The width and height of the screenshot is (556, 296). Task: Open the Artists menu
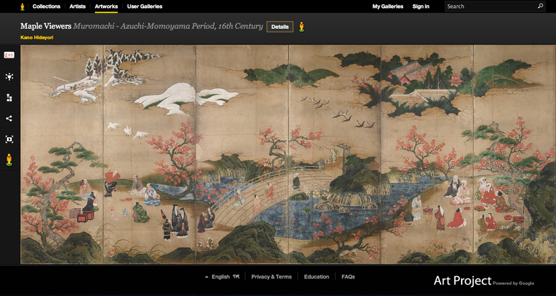77,6
